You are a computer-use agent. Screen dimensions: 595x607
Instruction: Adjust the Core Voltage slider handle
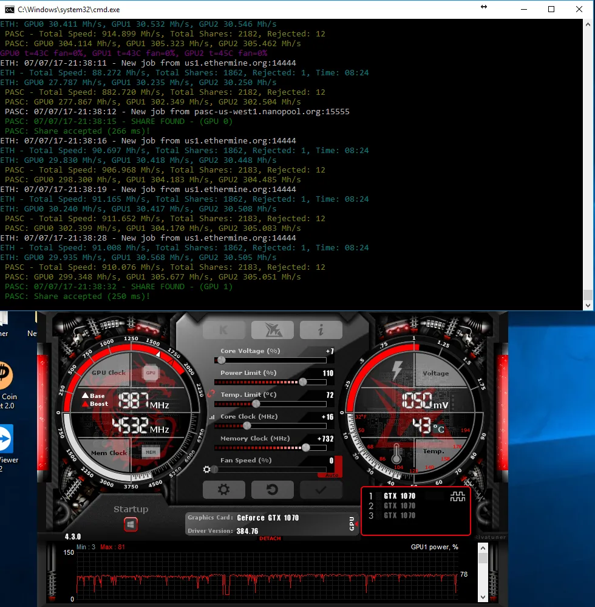click(x=221, y=360)
